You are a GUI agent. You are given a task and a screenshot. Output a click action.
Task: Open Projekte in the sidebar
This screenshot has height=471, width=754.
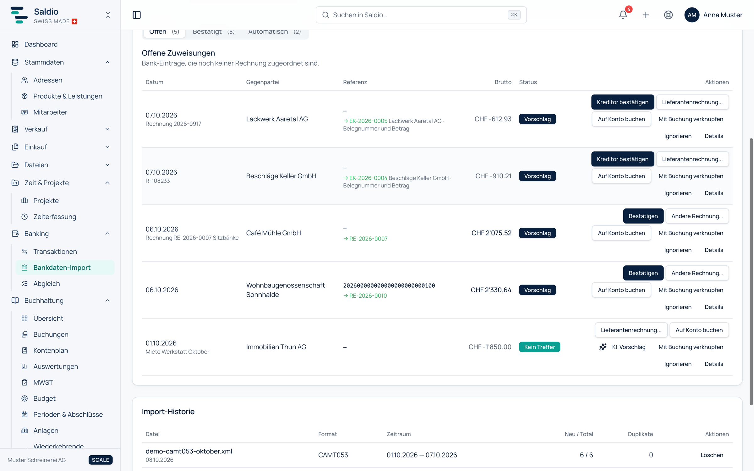tap(65, 201)
